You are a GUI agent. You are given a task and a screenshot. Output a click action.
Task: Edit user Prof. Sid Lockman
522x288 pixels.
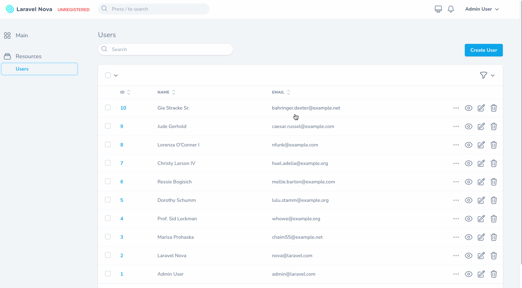click(481, 219)
